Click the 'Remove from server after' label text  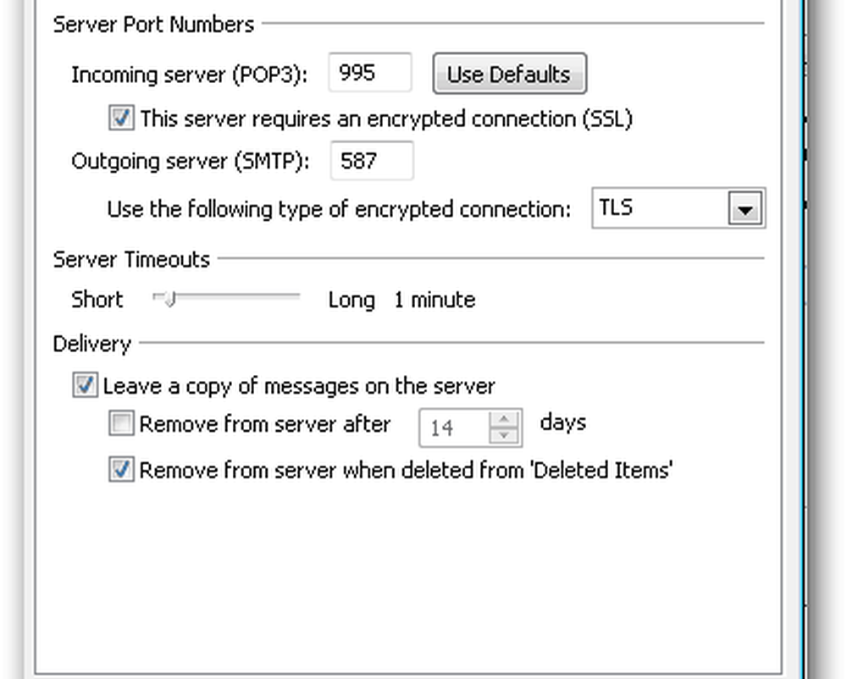(x=264, y=424)
